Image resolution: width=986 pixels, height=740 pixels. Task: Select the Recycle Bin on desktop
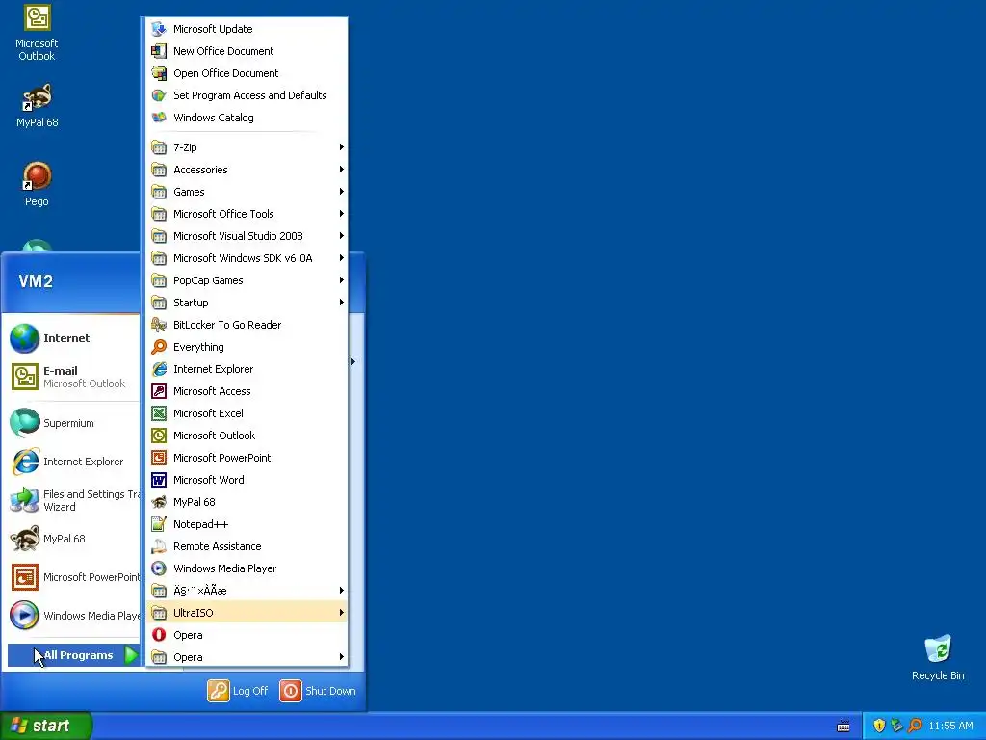point(938,657)
